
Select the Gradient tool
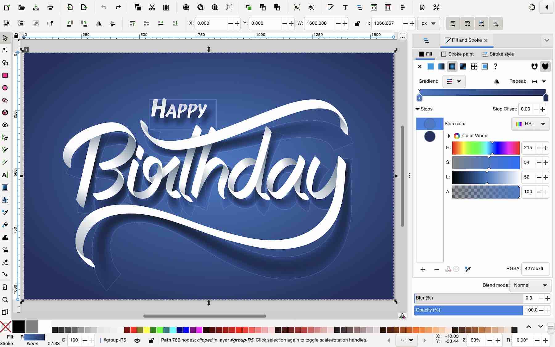[5, 187]
